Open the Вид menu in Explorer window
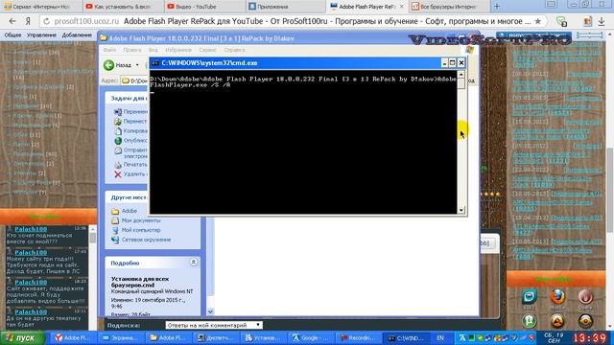The height and width of the screenshot is (345, 614). [153, 50]
